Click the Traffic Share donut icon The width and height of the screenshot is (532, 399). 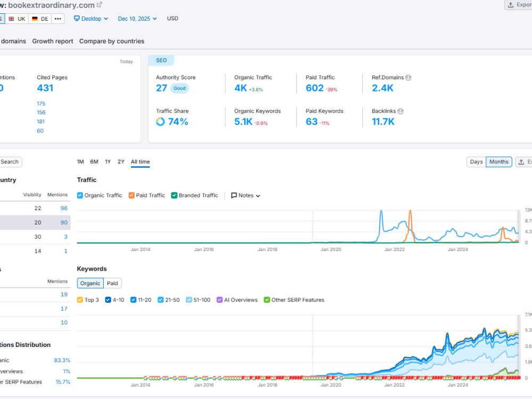160,121
